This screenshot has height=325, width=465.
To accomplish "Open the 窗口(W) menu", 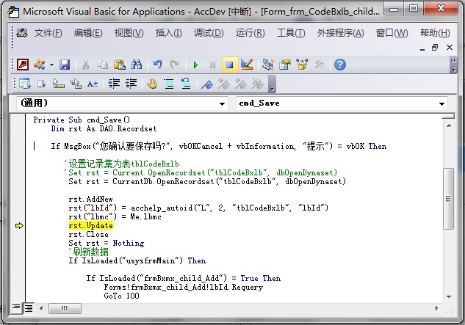I will [x=392, y=33].
